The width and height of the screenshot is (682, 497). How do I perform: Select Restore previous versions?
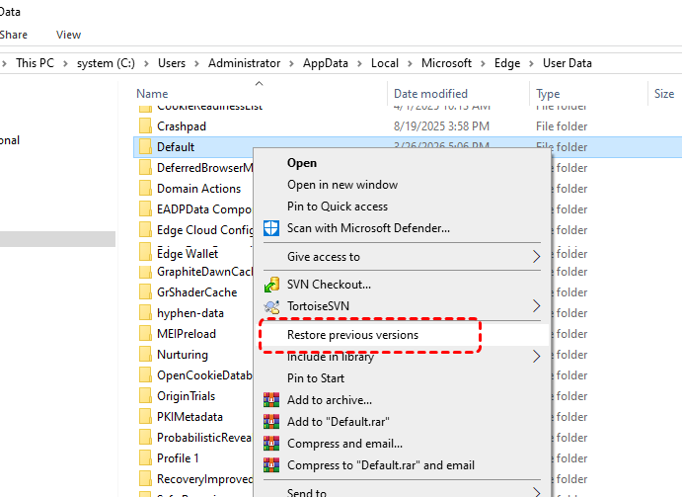coord(352,335)
